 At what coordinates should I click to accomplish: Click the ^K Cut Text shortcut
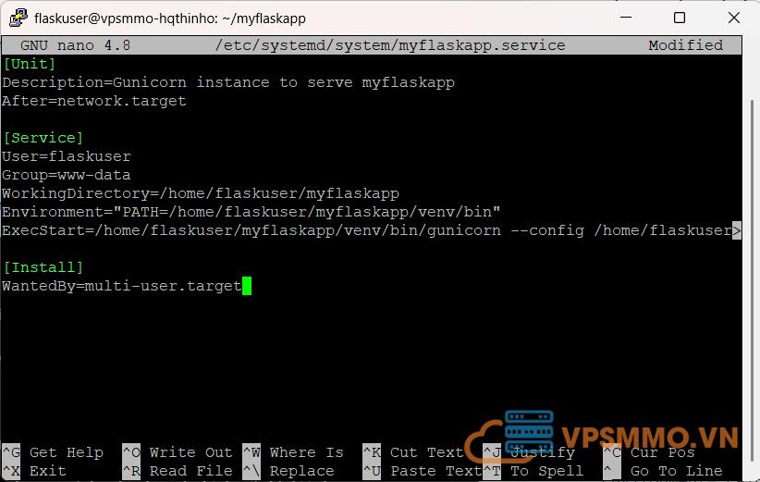pos(412,452)
